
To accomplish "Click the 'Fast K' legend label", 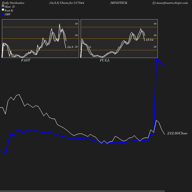I will click(9, 10).
